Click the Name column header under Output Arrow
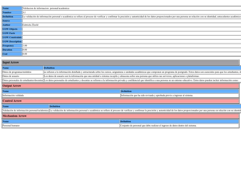This screenshot has height=181, width=241. 61,91
